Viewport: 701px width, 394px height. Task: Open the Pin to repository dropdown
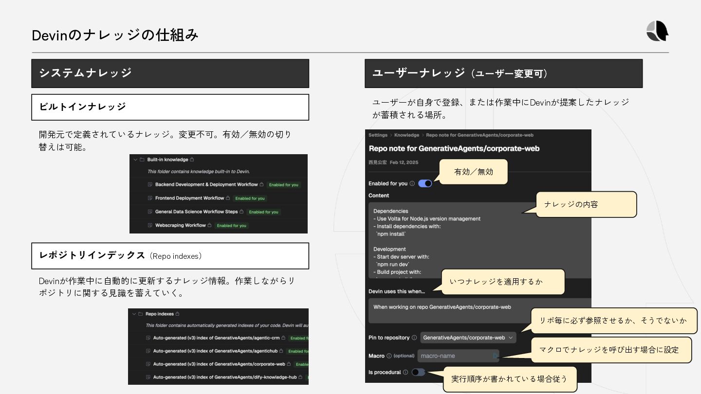click(x=468, y=338)
